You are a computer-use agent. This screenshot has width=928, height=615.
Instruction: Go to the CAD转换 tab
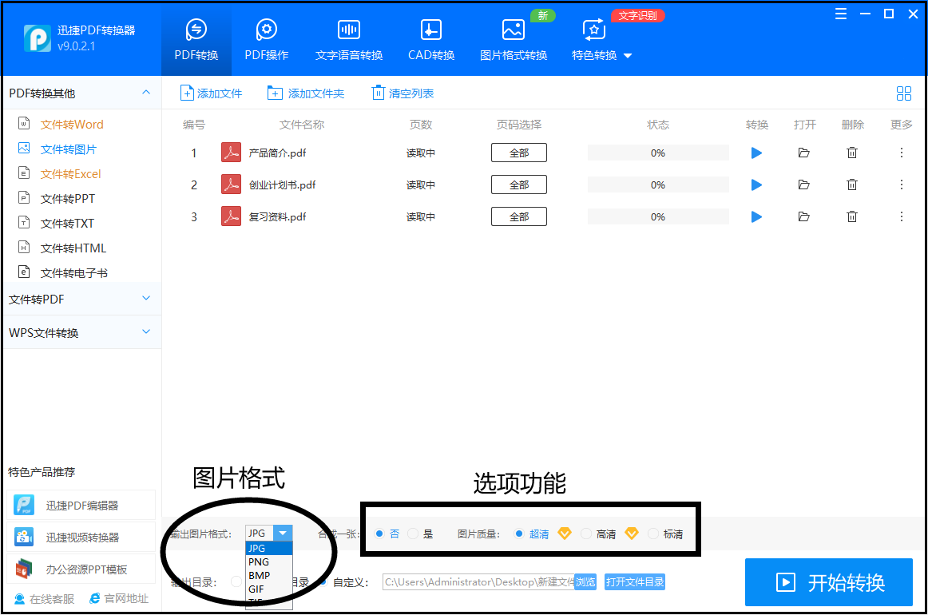tap(431, 40)
